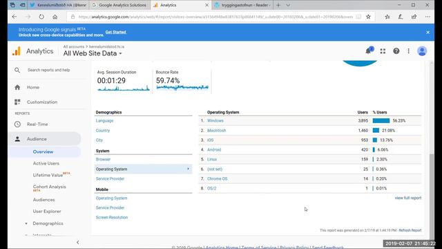
Task: Open the reading view icon in address bar
Action: pos(358,17)
